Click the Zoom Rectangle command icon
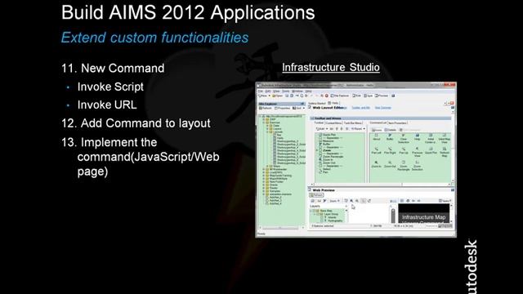This screenshot has height=294, width=523. pos(403,165)
